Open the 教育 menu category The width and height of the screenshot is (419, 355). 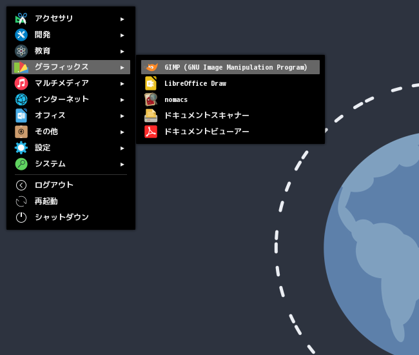click(x=71, y=51)
